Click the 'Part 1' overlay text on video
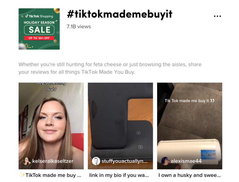This screenshot has height=182, width=239. tap(51, 89)
